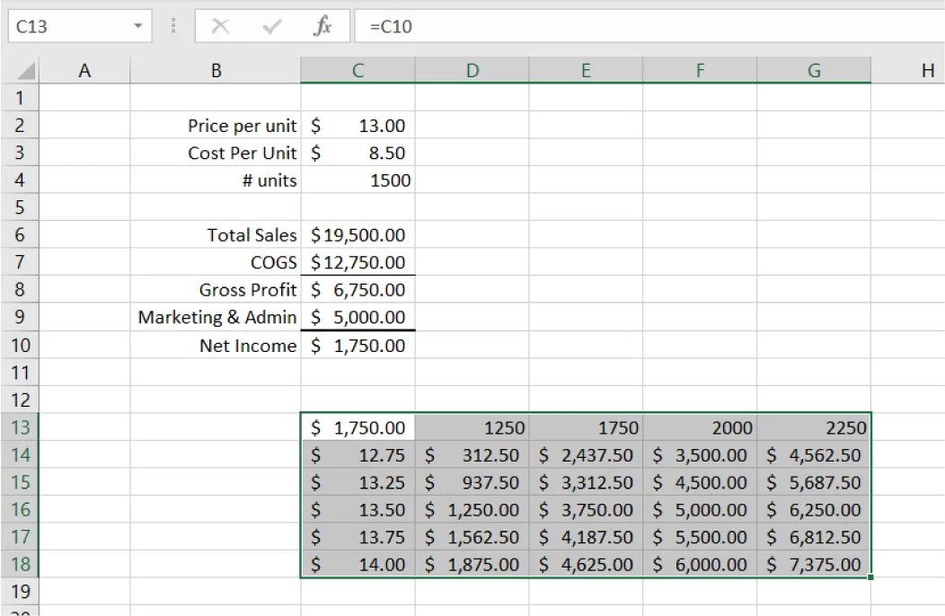Select column G header
945x616 pixels.
point(814,69)
